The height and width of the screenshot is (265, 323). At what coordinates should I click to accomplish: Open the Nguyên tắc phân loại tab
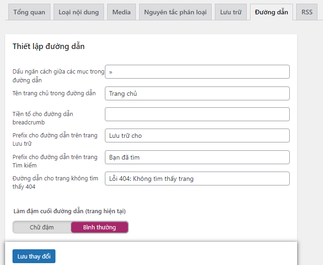click(x=175, y=12)
